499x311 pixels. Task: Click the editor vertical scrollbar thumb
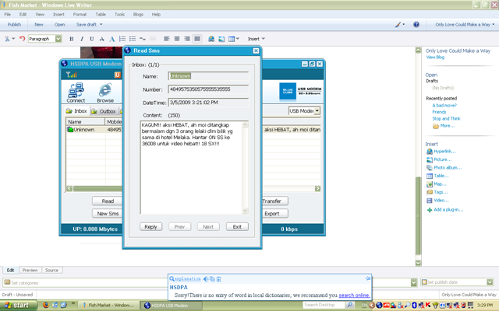coord(418,215)
